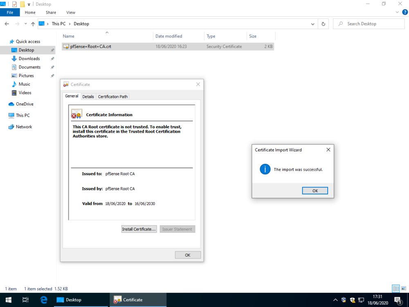Switch to Certificate taskbar button
409x307 pixels.
click(x=138, y=300)
